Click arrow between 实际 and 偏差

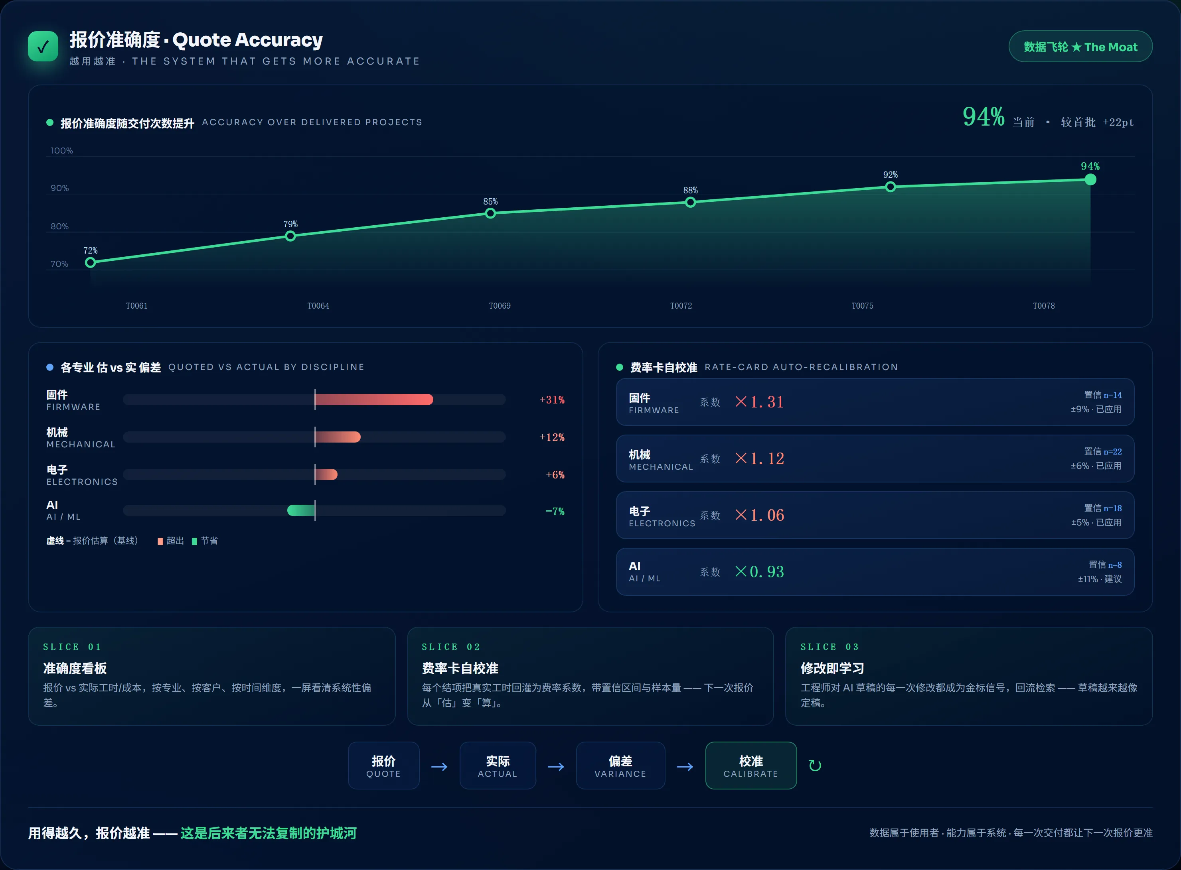(556, 767)
